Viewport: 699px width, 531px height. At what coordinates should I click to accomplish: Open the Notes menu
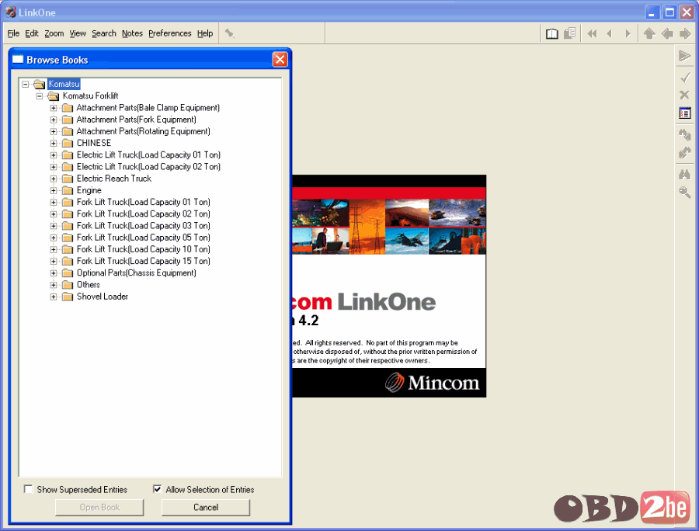coord(132,33)
